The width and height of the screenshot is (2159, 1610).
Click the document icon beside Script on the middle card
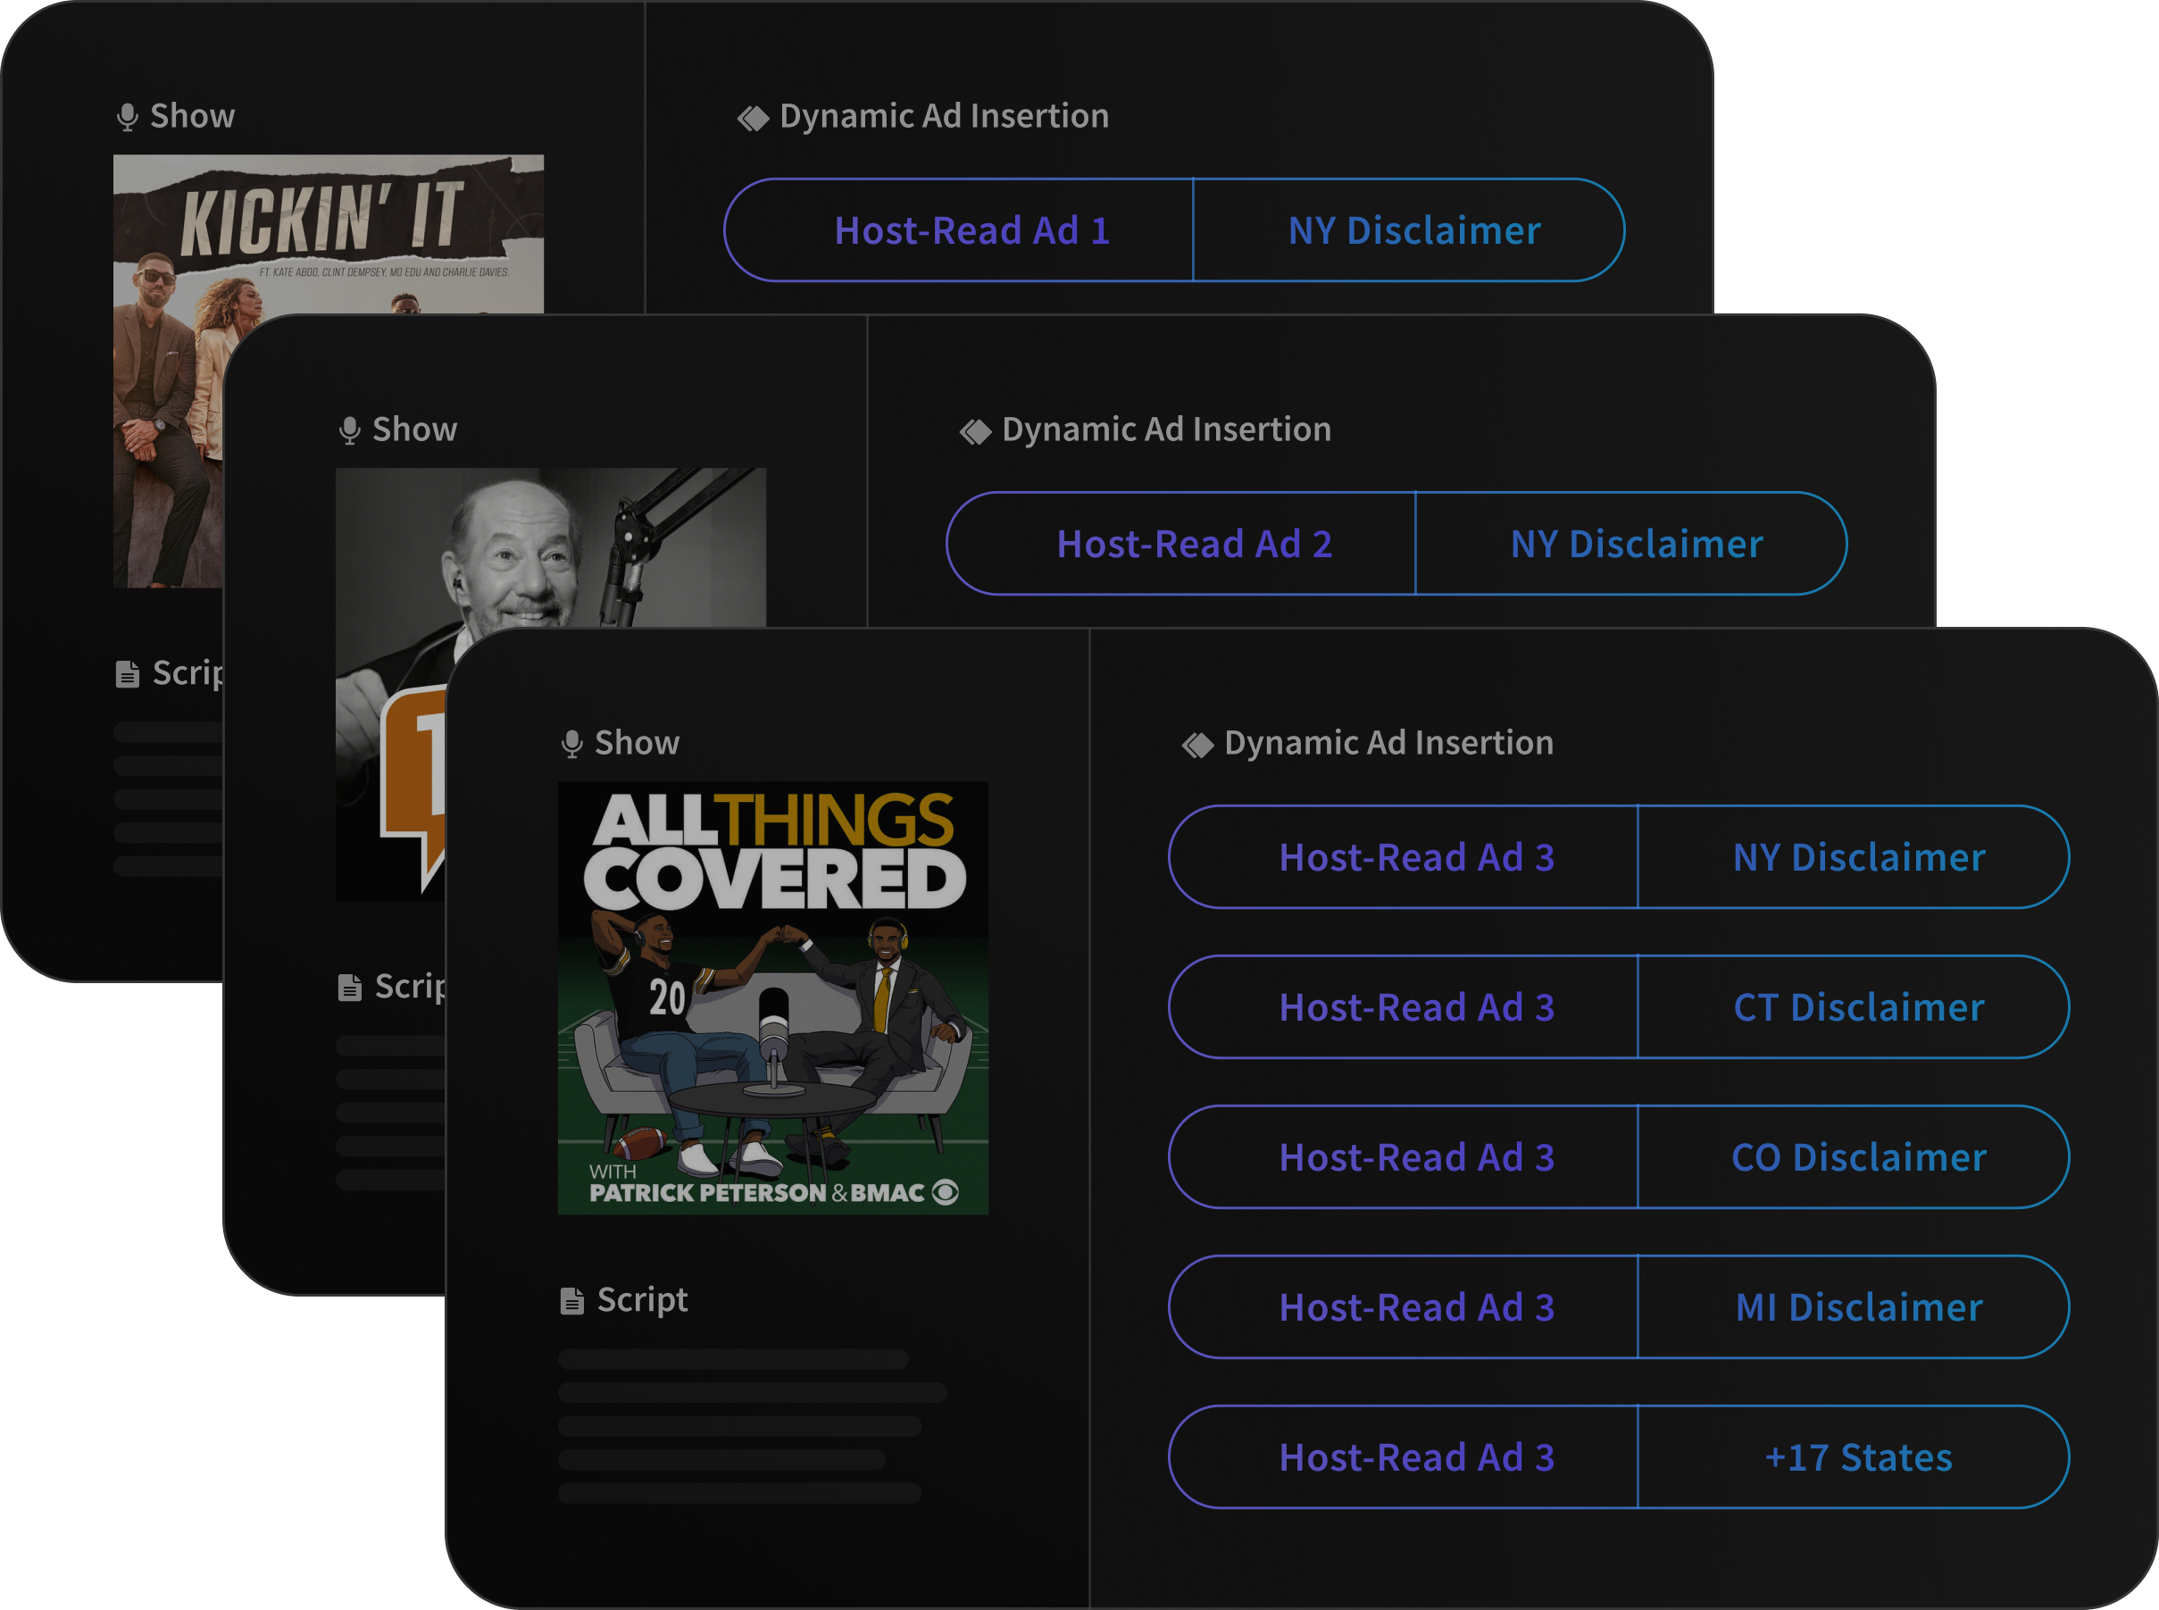pyautogui.click(x=350, y=988)
